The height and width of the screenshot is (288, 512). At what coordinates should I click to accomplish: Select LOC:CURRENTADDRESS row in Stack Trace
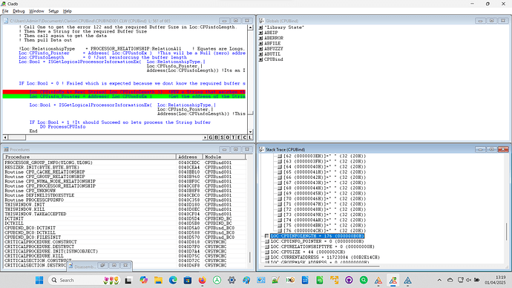[x=325, y=258]
